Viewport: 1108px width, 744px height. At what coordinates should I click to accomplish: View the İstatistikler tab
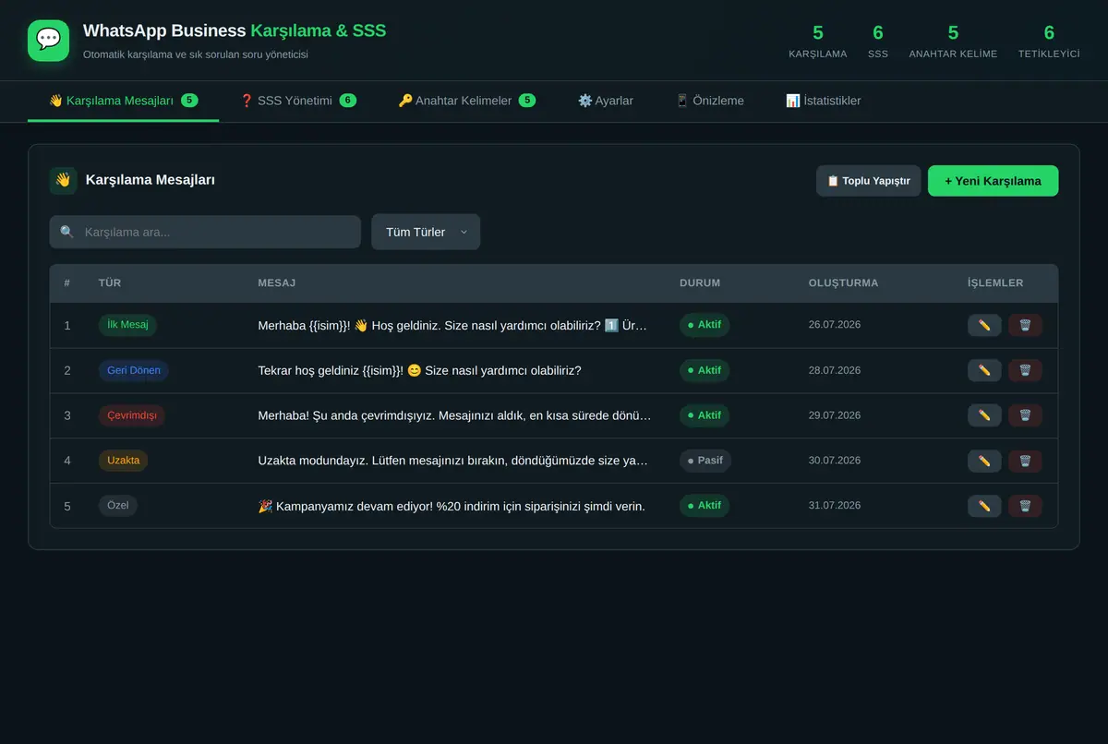(824, 101)
